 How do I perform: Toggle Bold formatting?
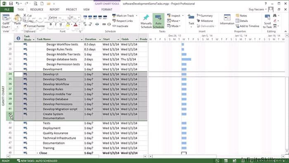(51, 24)
